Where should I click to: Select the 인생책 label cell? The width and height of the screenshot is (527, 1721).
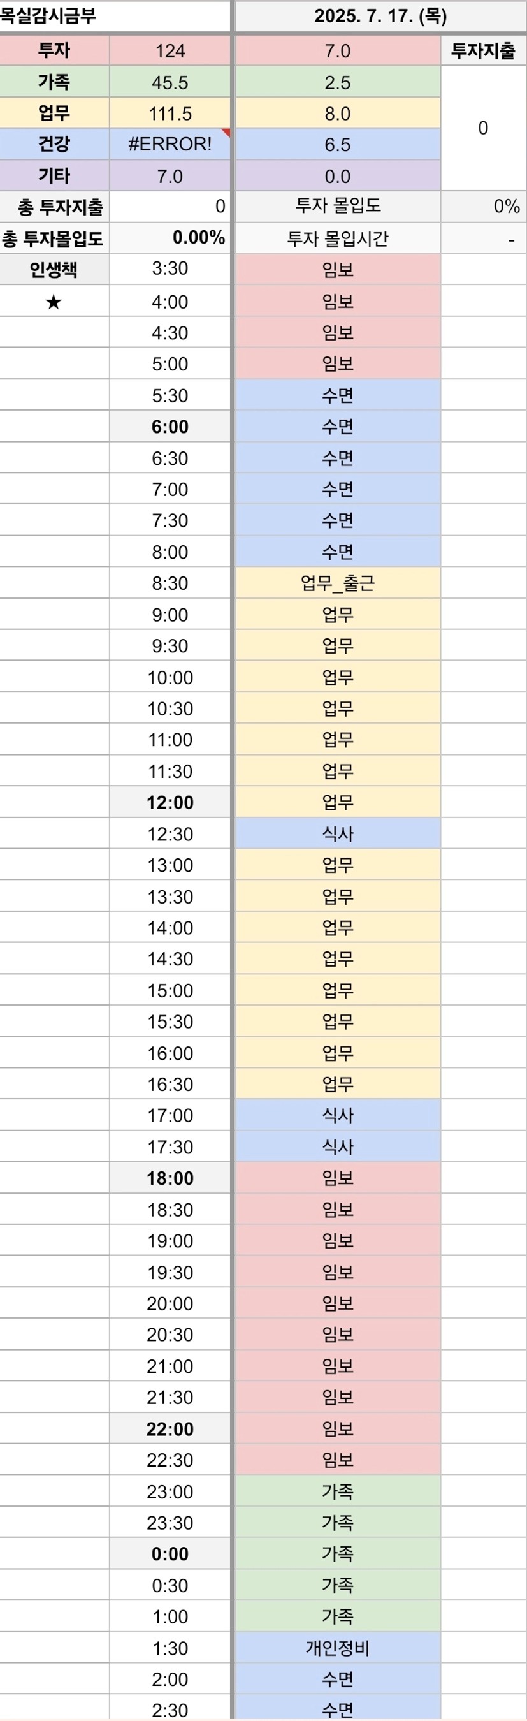click(x=54, y=269)
